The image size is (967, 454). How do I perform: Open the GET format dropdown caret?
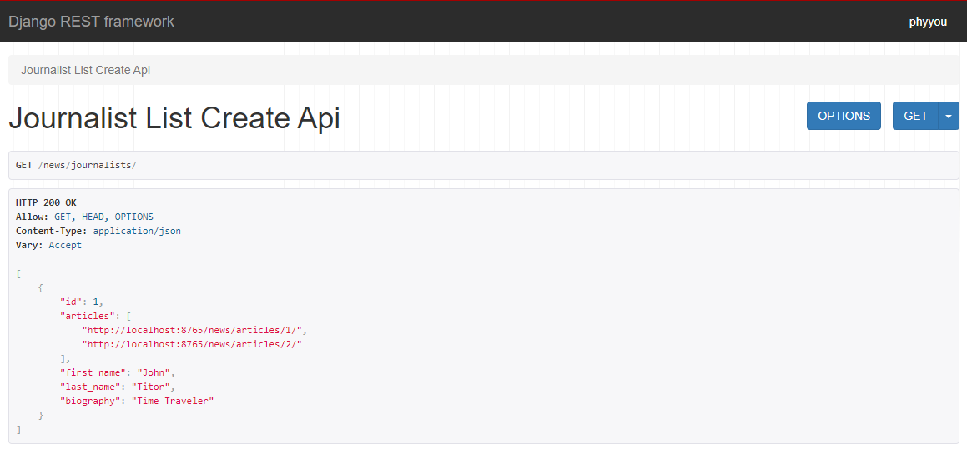tap(949, 116)
